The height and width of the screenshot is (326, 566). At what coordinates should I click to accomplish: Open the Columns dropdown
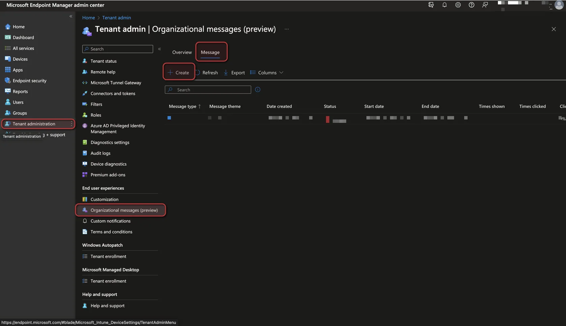click(x=267, y=73)
